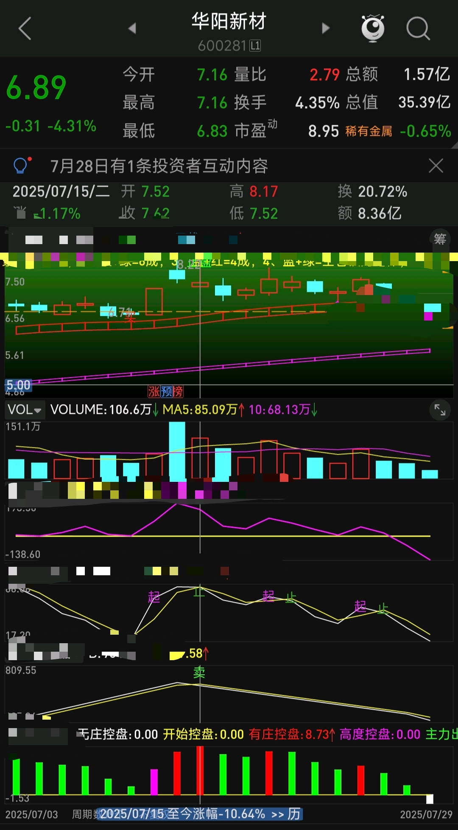
Task: Tap the 5.00 price axis marker
Action: pyautogui.click(x=18, y=385)
